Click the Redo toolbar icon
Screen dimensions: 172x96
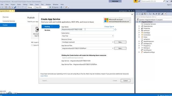pos(23,7)
